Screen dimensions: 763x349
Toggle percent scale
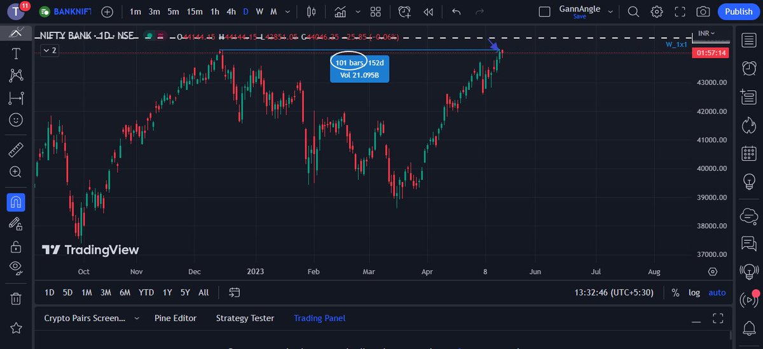pyautogui.click(x=675, y=292)
